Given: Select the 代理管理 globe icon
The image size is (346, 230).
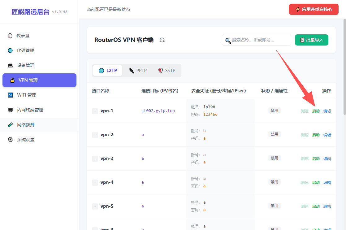Looking at the screenshot, I should pyautogui.click(x=10, y=50).
